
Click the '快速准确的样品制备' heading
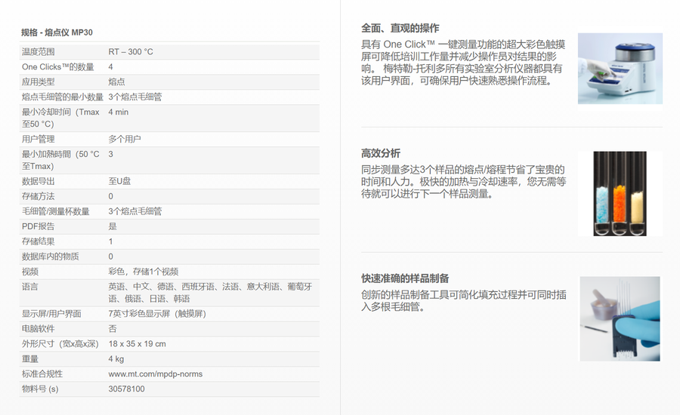pyautogui.click(x=405, y=278)
